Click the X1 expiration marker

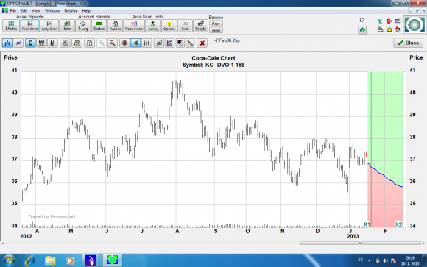pyautogui.click(x=367, y=224)
